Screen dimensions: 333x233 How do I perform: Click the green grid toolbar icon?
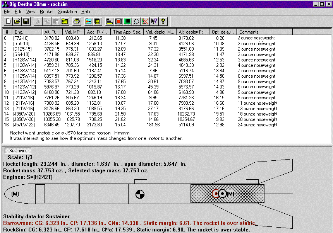point(127,21)
